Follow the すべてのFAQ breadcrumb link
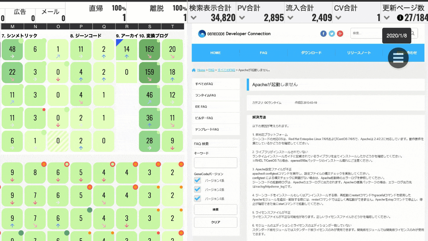The height and width of the screenshot is (241, 428). [x=226, y=70]
